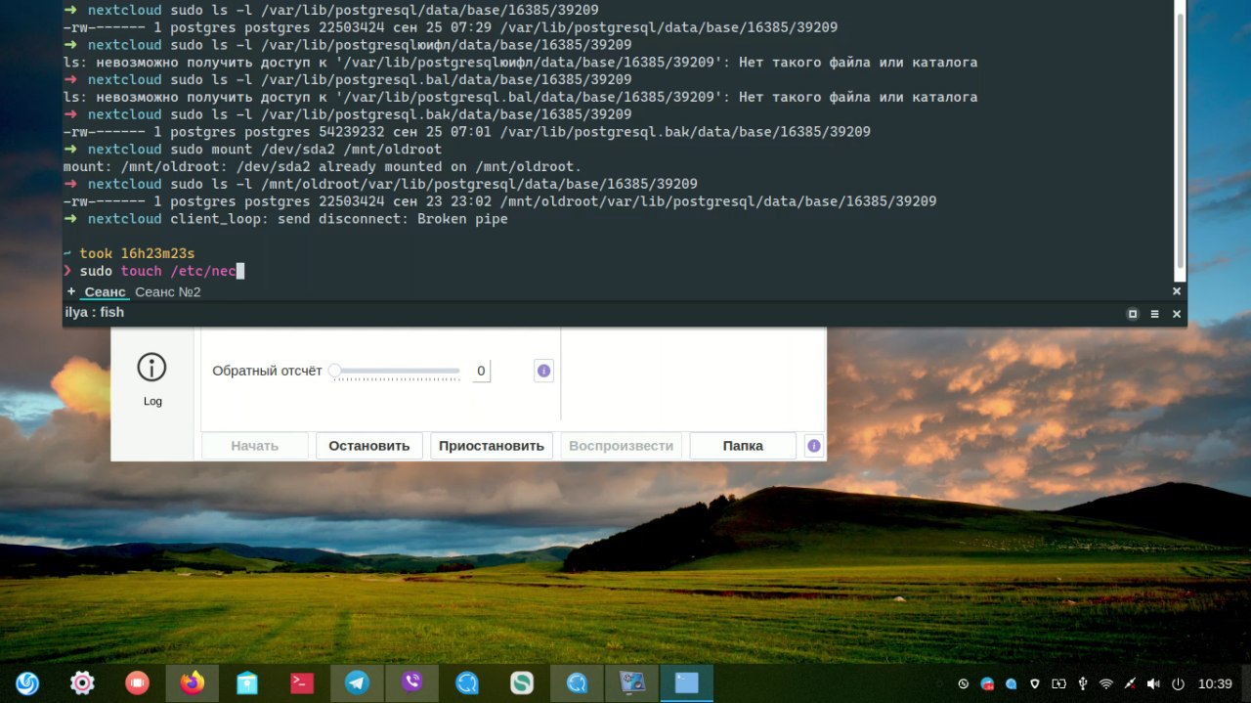Open the monitor with gears dock icon
This screenshot has width=1251, height=703.
click(x=632, y=683)
